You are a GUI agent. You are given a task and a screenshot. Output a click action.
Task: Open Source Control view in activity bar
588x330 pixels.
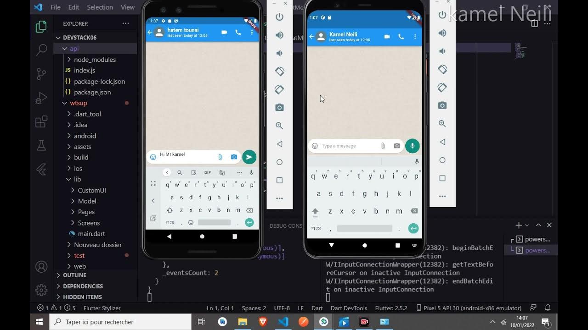[x=41, y=73]
